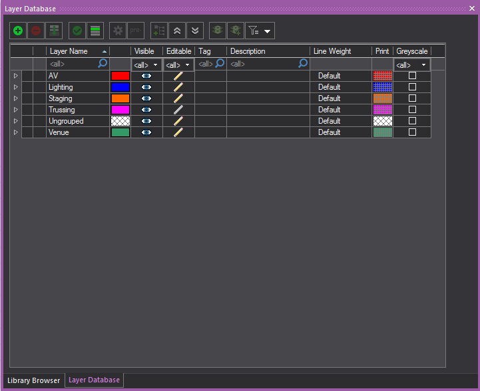
Task: Toggle visibility of the Lighting layer
Action: click(146, 87)
